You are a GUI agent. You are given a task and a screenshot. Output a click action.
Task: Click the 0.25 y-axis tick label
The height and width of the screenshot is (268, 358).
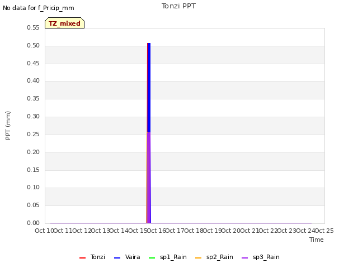click(x=34, y=134)
